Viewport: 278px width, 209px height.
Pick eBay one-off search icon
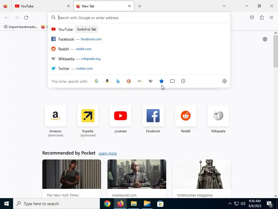140,81
